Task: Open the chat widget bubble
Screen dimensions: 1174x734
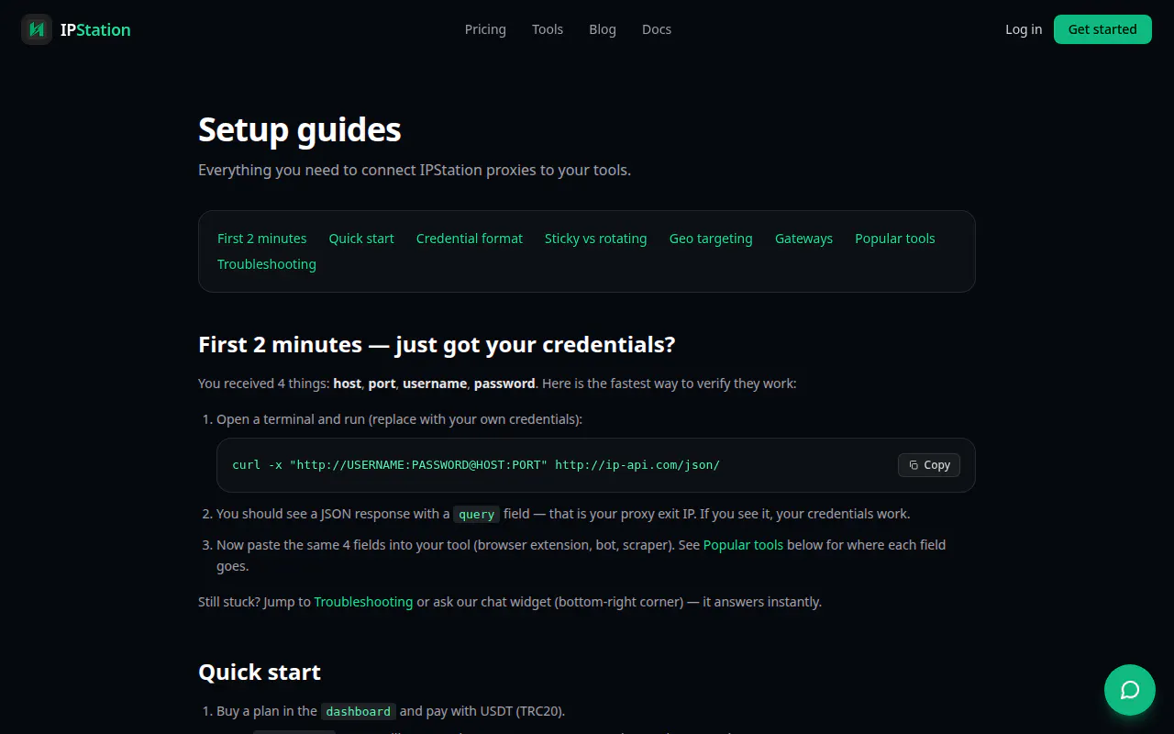Action: 1130,690
